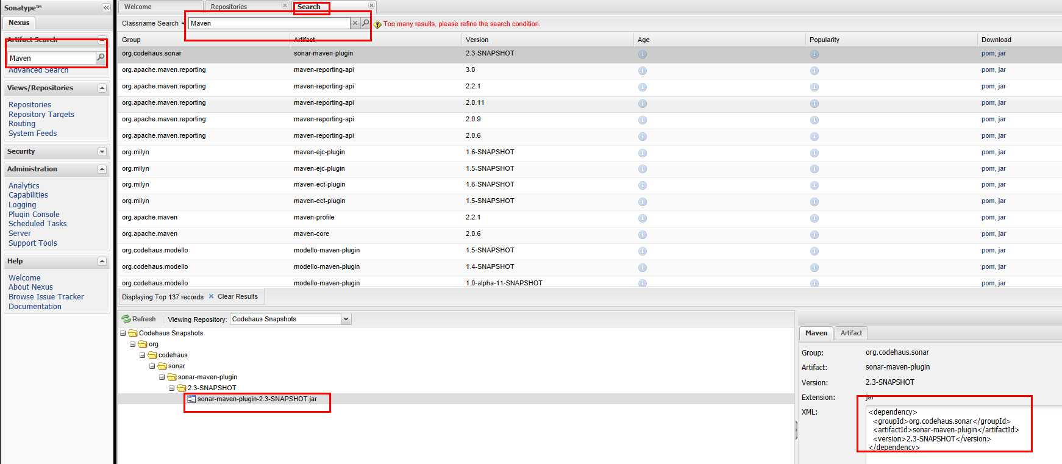Click the Artifact Search magnifier icon in sidebar
Screen dimensions: 1062x464
point(101,58)
